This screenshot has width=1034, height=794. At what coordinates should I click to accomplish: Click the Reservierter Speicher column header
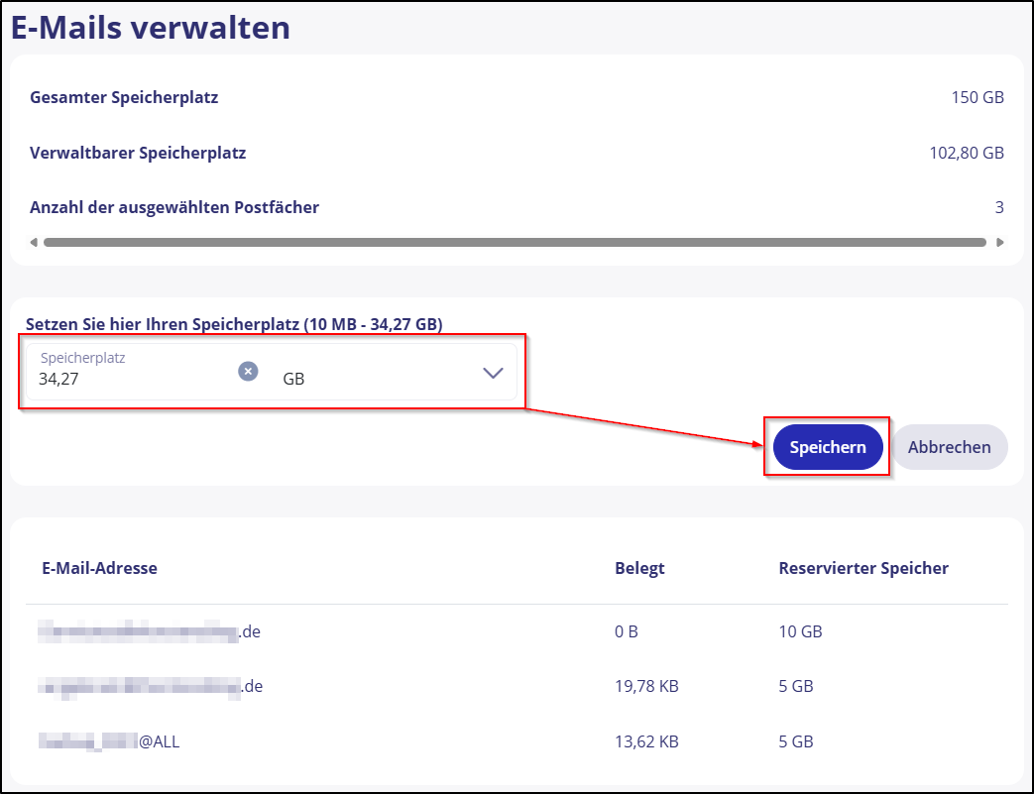[x=863, y=568]
